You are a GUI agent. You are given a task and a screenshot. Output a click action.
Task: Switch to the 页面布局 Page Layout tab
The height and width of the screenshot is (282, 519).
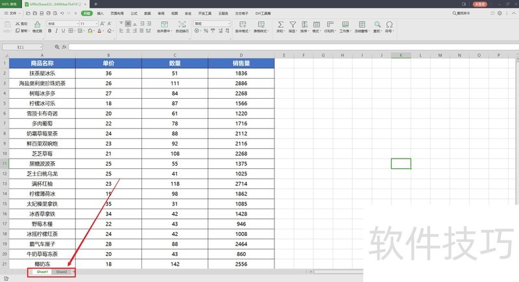[117, 13]
